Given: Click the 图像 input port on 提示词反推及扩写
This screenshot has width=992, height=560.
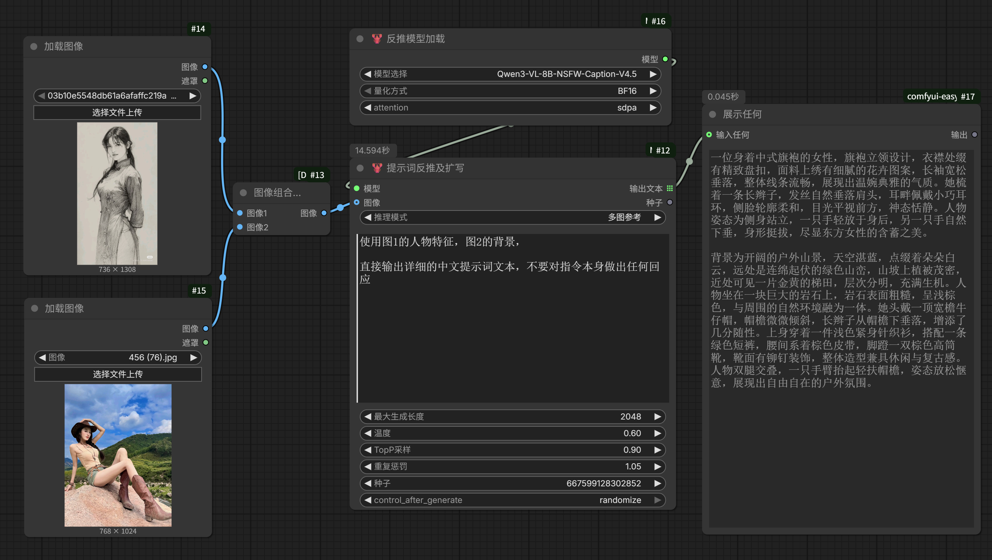Looking at the screenshot, I should [357, 203].
